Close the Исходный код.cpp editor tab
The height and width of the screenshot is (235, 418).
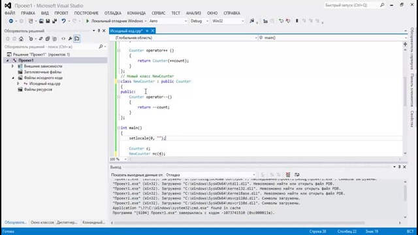[x=152, y=31]
